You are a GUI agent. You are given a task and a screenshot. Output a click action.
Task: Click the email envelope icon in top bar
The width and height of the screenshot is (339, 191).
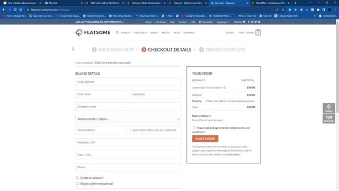[259, 22]
